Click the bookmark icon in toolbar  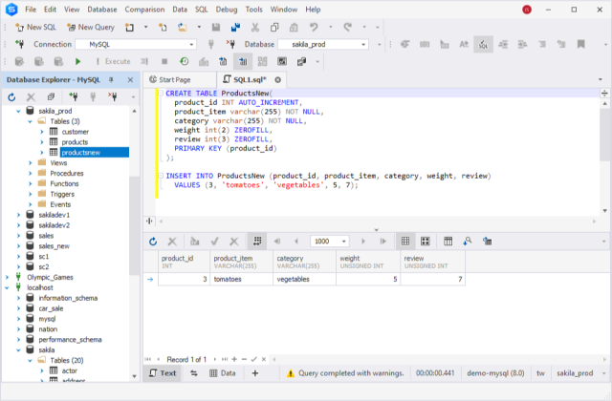coord(580,44)
